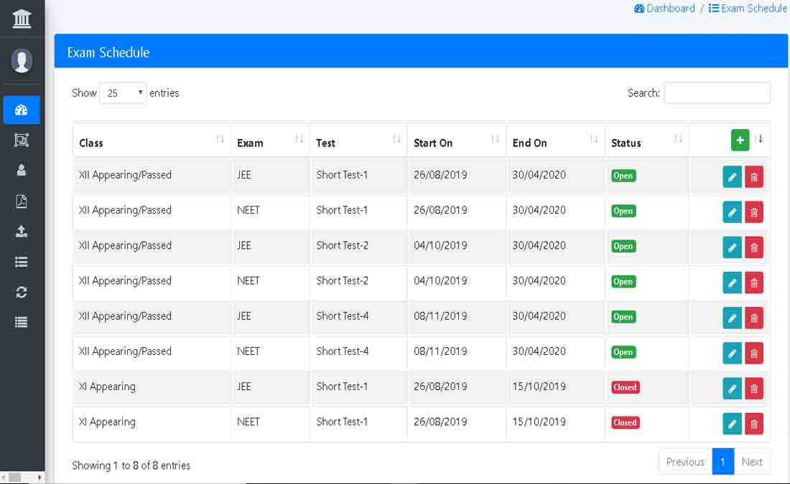Image resolution: width=790 pixels, height=484 pixels.
Task: Sort table by Start On column
Action: click(x=456, y=142)
